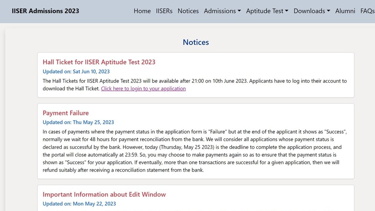
Task: Select the Notices menu item
Action: [x=188, y=11]
